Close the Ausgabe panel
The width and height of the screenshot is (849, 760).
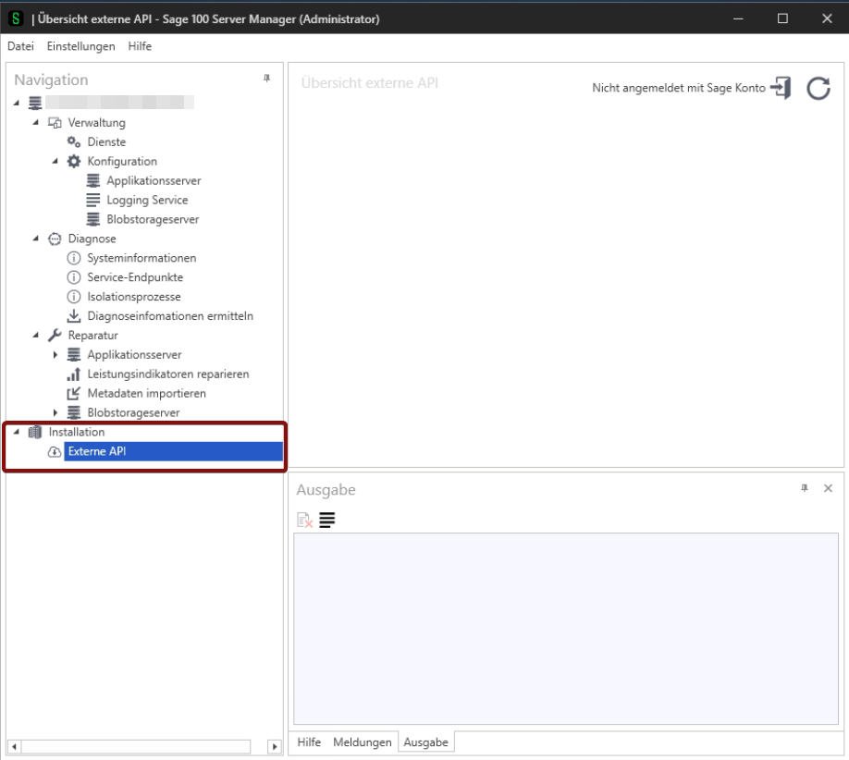click(828, 488)
